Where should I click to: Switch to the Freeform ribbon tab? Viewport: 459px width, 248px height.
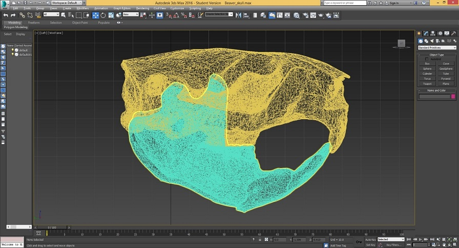pyautogui.click(x=34, y=22)
